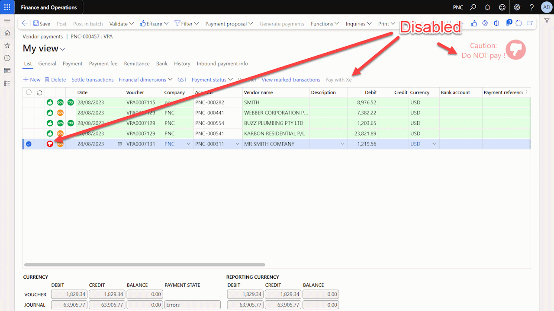Open the Filter dropdown in toolbar
Viewport: 554px width, 311px height.
click(x=187, y=24)
